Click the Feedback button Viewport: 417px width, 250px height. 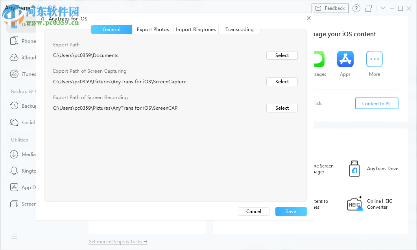[x=330, y=8]
